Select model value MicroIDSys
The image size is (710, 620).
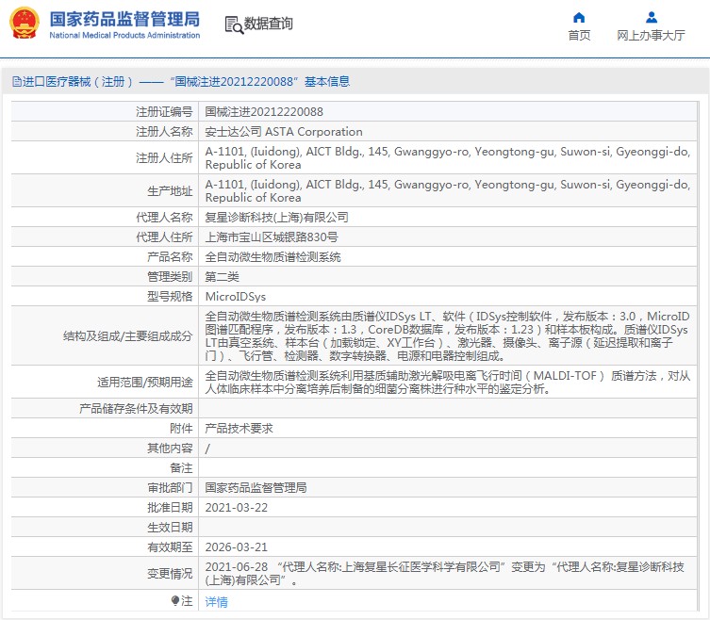(236, 297)
